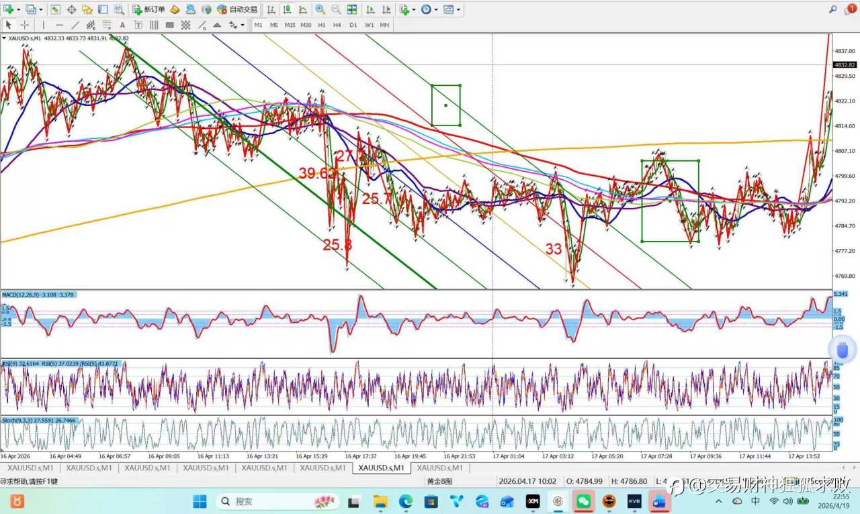860x514 pixels.
Task: Open the Strategy Tester magnifier-chart icon
Action: pyautogui.click(x=119, y=9)
